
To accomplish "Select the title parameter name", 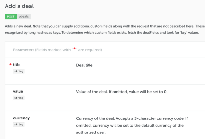I will (x=17, y=65).
